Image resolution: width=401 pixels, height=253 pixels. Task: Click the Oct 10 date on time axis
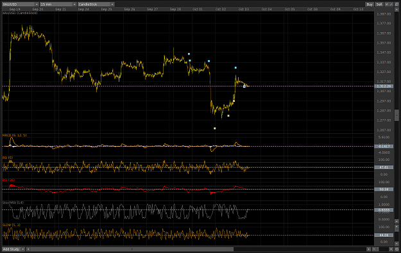pyautogui.click(x=358, y=9)
